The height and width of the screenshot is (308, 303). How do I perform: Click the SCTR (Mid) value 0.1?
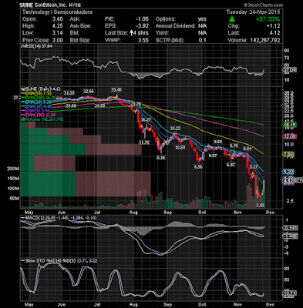[x=203, y=40]
